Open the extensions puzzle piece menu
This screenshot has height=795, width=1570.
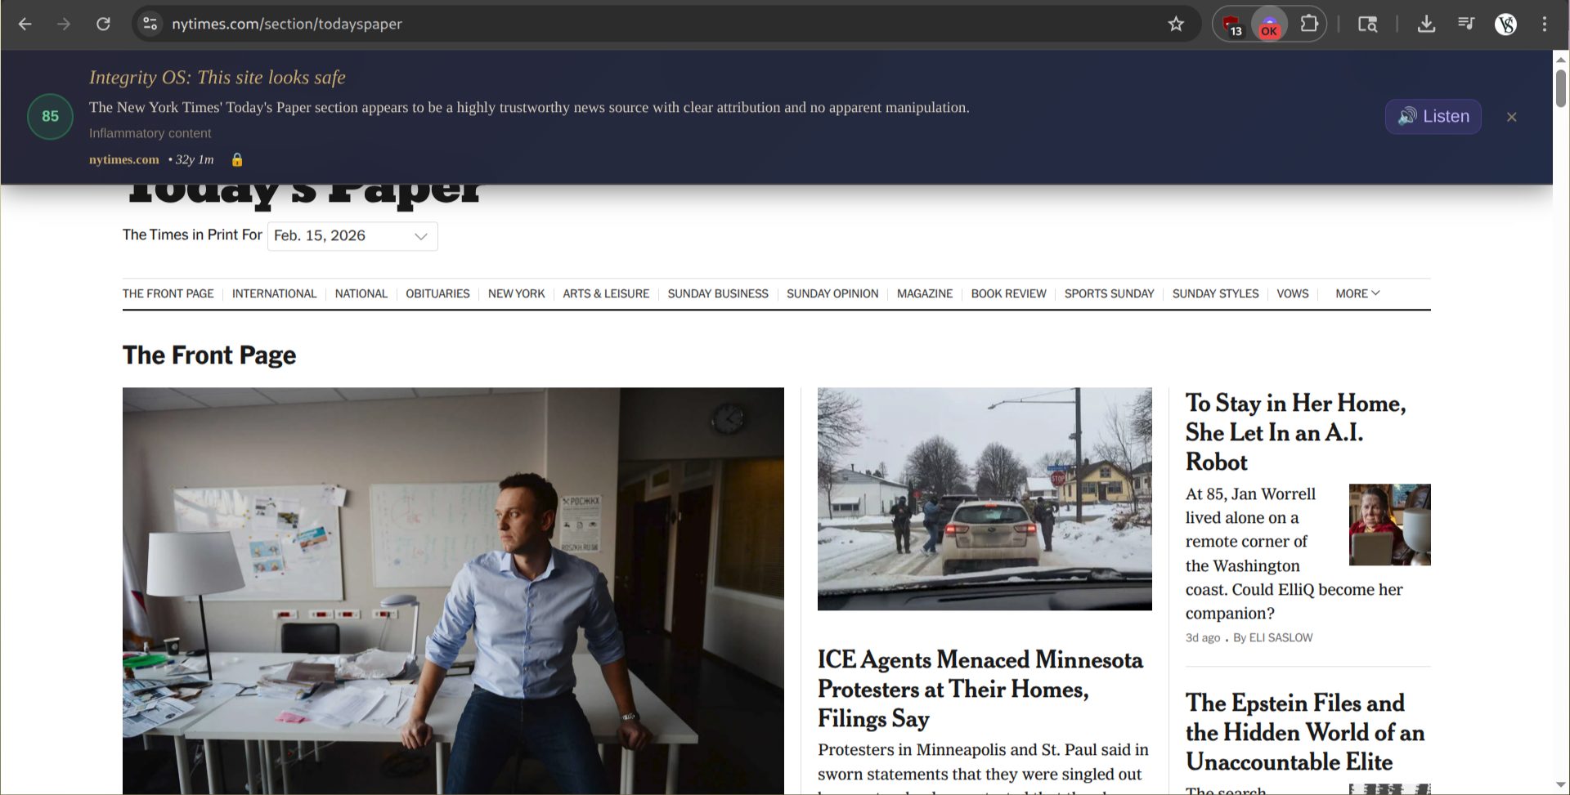(x=1309, y=24)
